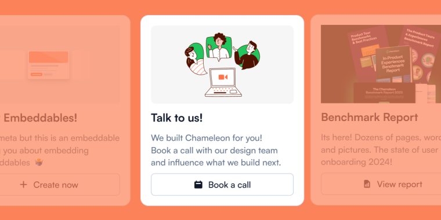
Task: Click the laptop illustration in video call image
Action: [223, 82]
